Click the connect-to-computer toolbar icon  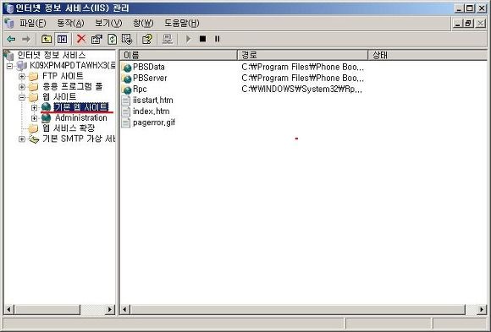coord(168,39)
